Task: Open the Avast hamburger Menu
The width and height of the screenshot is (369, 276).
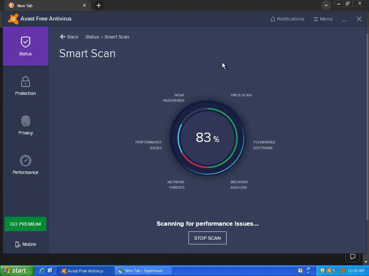Action: pos(323,19)
